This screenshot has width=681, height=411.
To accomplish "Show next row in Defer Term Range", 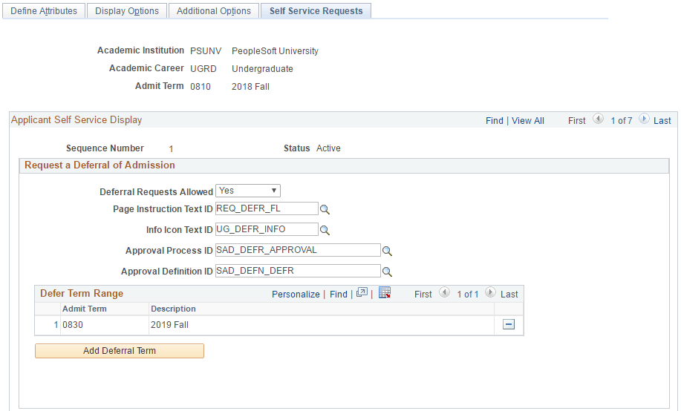I will pyautogui.click(x=490, y=292).
